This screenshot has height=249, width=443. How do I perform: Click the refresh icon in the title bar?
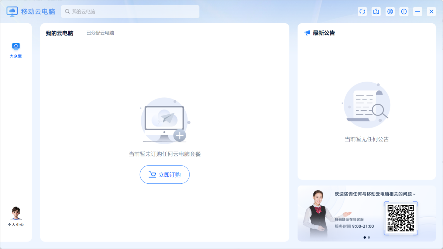(x=362, y=11)
